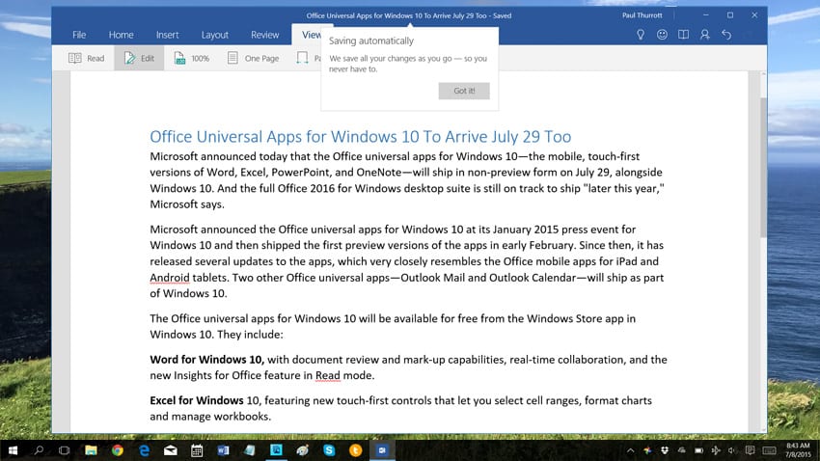820x461 pixels.
Task: Select the Edit view button
Action: (139, 58)
